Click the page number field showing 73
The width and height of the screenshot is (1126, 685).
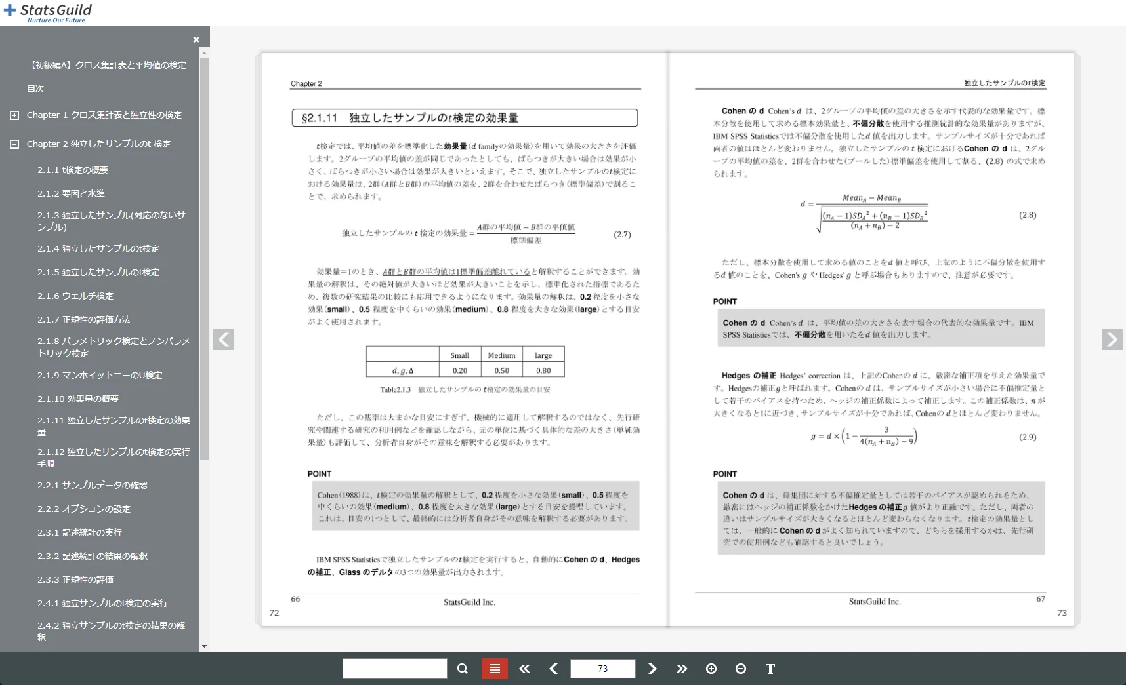coord(602,669)
